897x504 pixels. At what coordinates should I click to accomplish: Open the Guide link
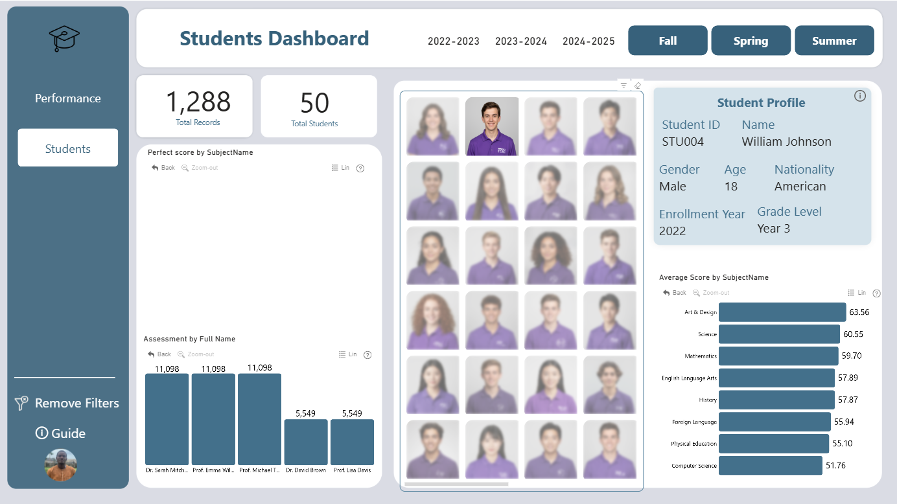(x=60, y=433)
